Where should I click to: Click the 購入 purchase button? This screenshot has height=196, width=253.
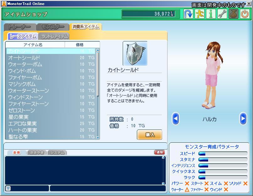click(x=150, y=135)
